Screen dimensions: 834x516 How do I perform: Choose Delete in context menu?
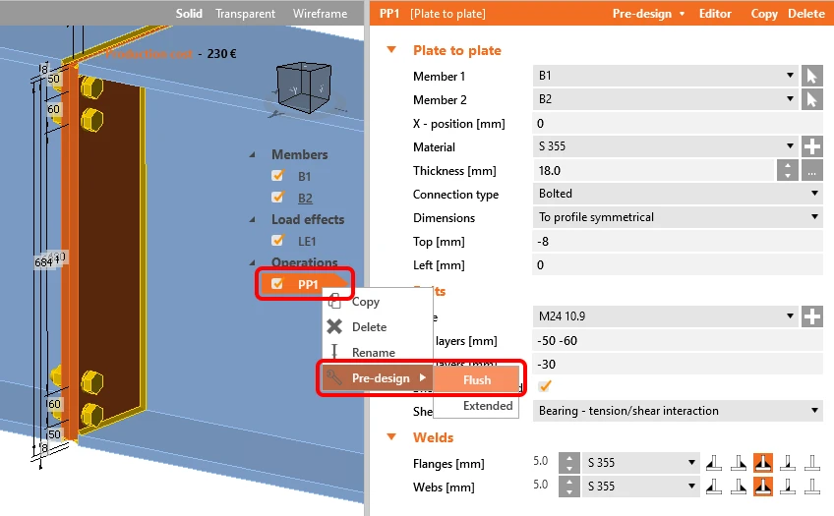pyautogui.click(x=369, y=327)
